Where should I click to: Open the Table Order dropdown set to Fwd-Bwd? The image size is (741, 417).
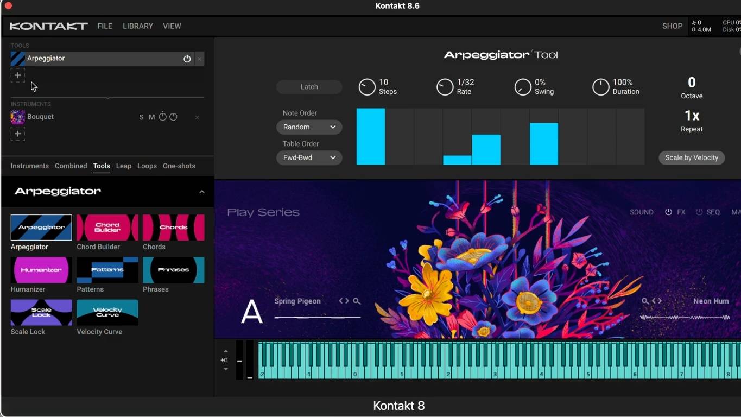(x=309, y=157)
